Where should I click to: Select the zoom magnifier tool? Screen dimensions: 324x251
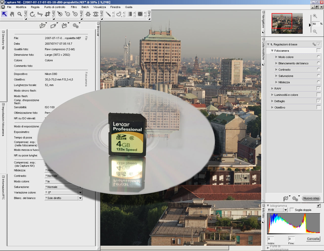point(19,14)
